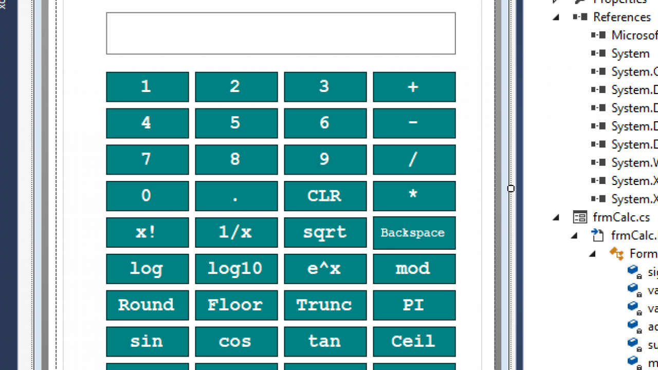Click the 9 digit button
This screenshot has height=370, width=658.
(325, 160)
